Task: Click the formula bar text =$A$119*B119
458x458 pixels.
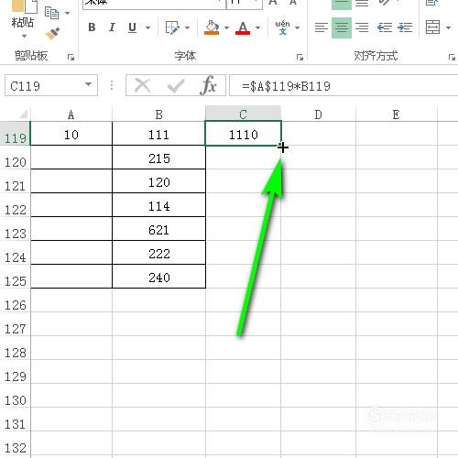Action: (x=286, y=86)
